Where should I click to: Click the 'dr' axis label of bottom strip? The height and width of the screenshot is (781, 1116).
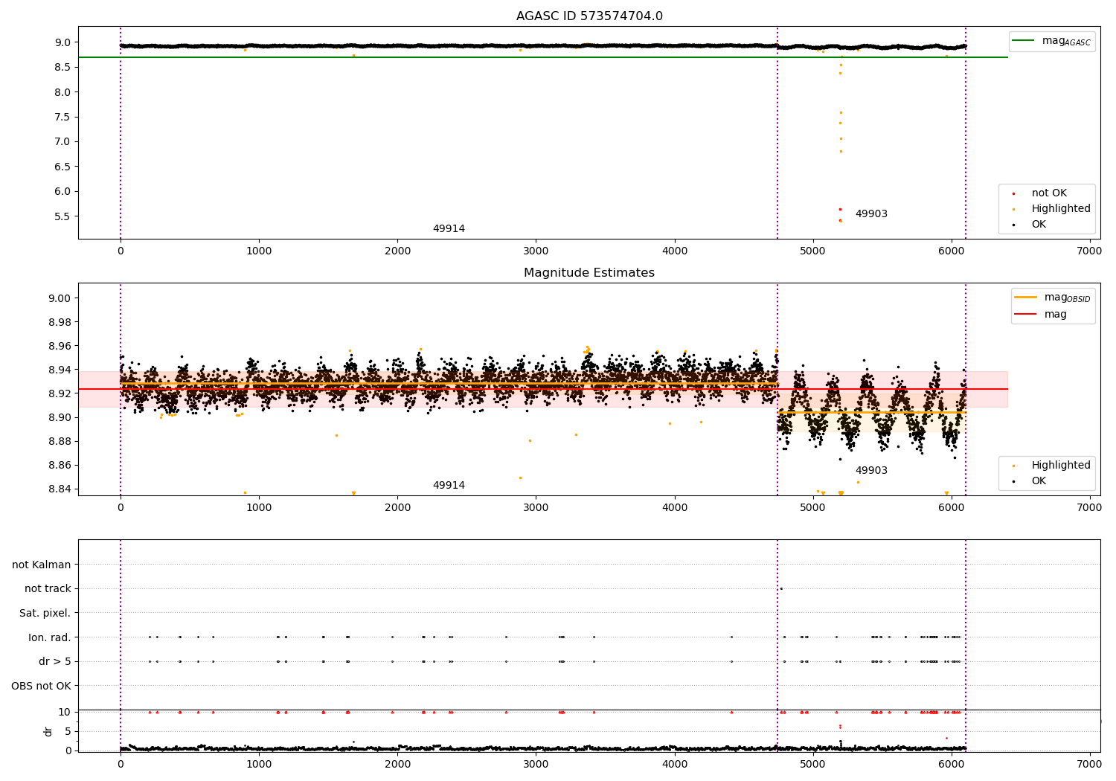(48, 731)
